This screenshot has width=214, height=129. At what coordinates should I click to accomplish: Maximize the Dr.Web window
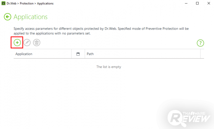(197, 3)
